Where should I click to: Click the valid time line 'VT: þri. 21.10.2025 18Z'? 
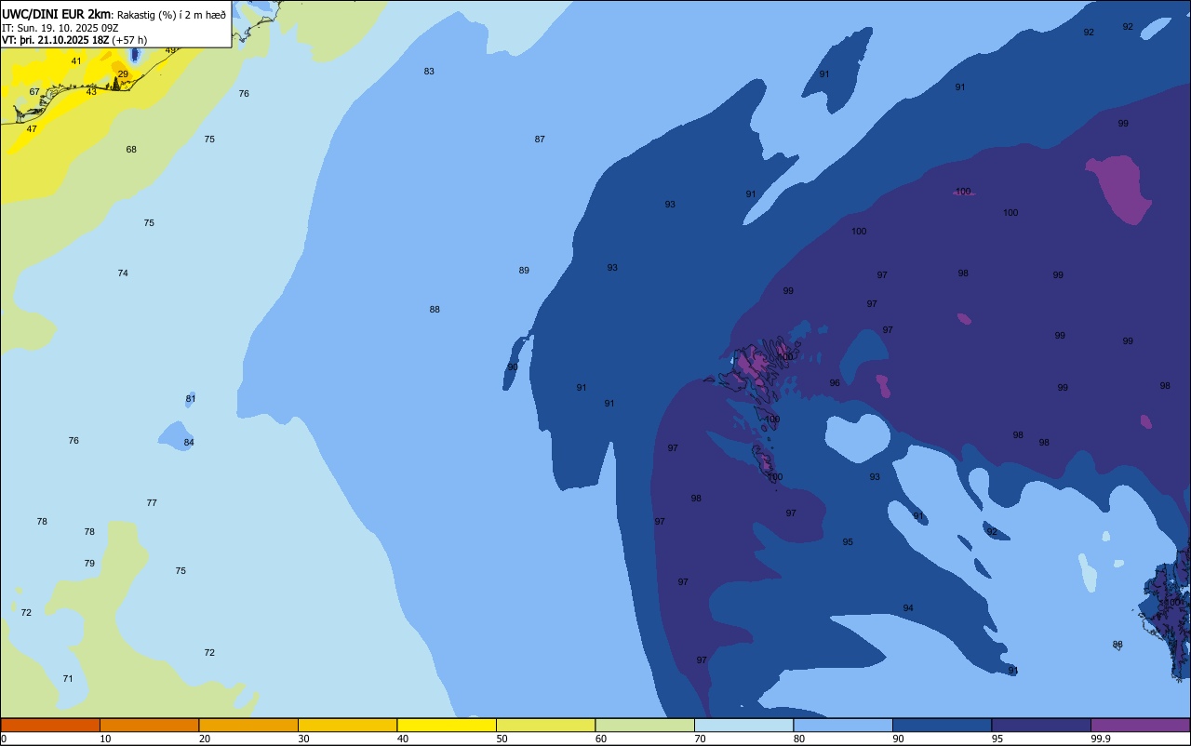pos(56,40)
